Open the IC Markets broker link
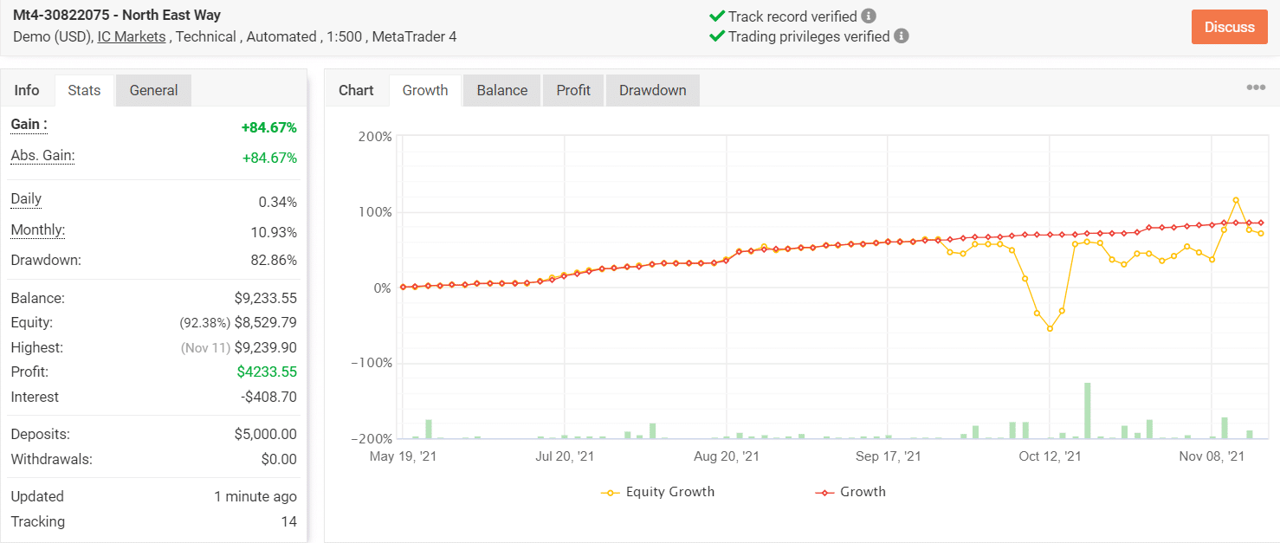Viewport: 1280px width, 543px height. tap(132, 36)
